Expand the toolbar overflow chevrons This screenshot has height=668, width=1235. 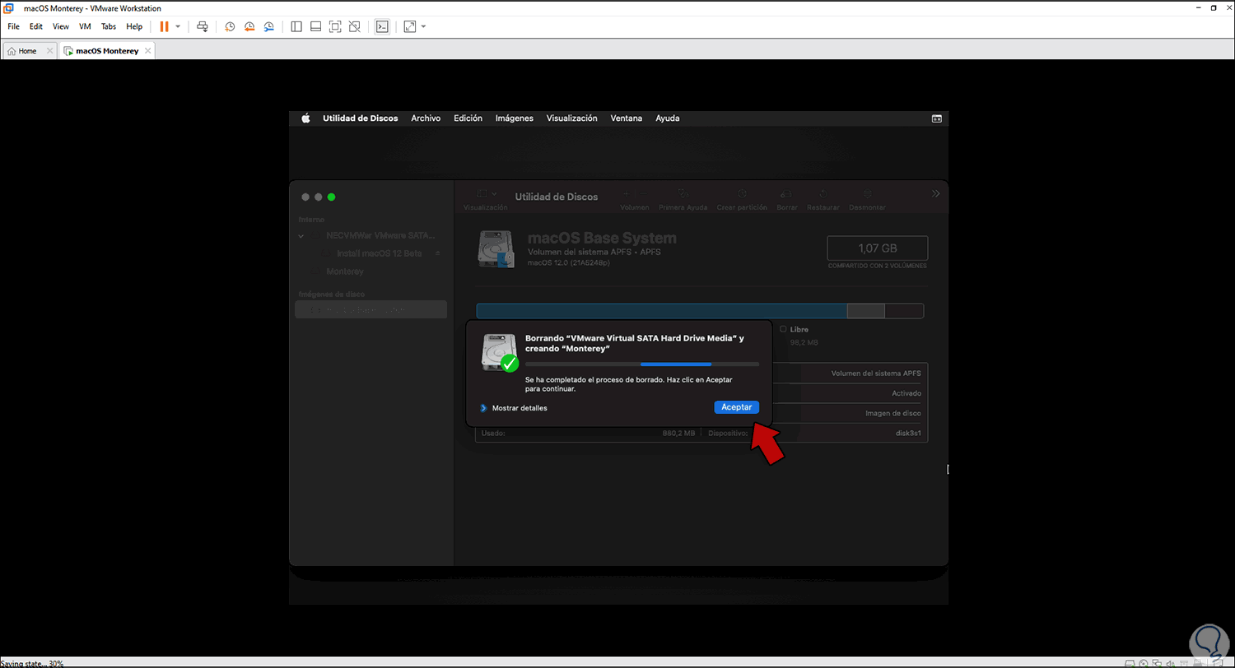pyautogui.click(x=935, y=194)
